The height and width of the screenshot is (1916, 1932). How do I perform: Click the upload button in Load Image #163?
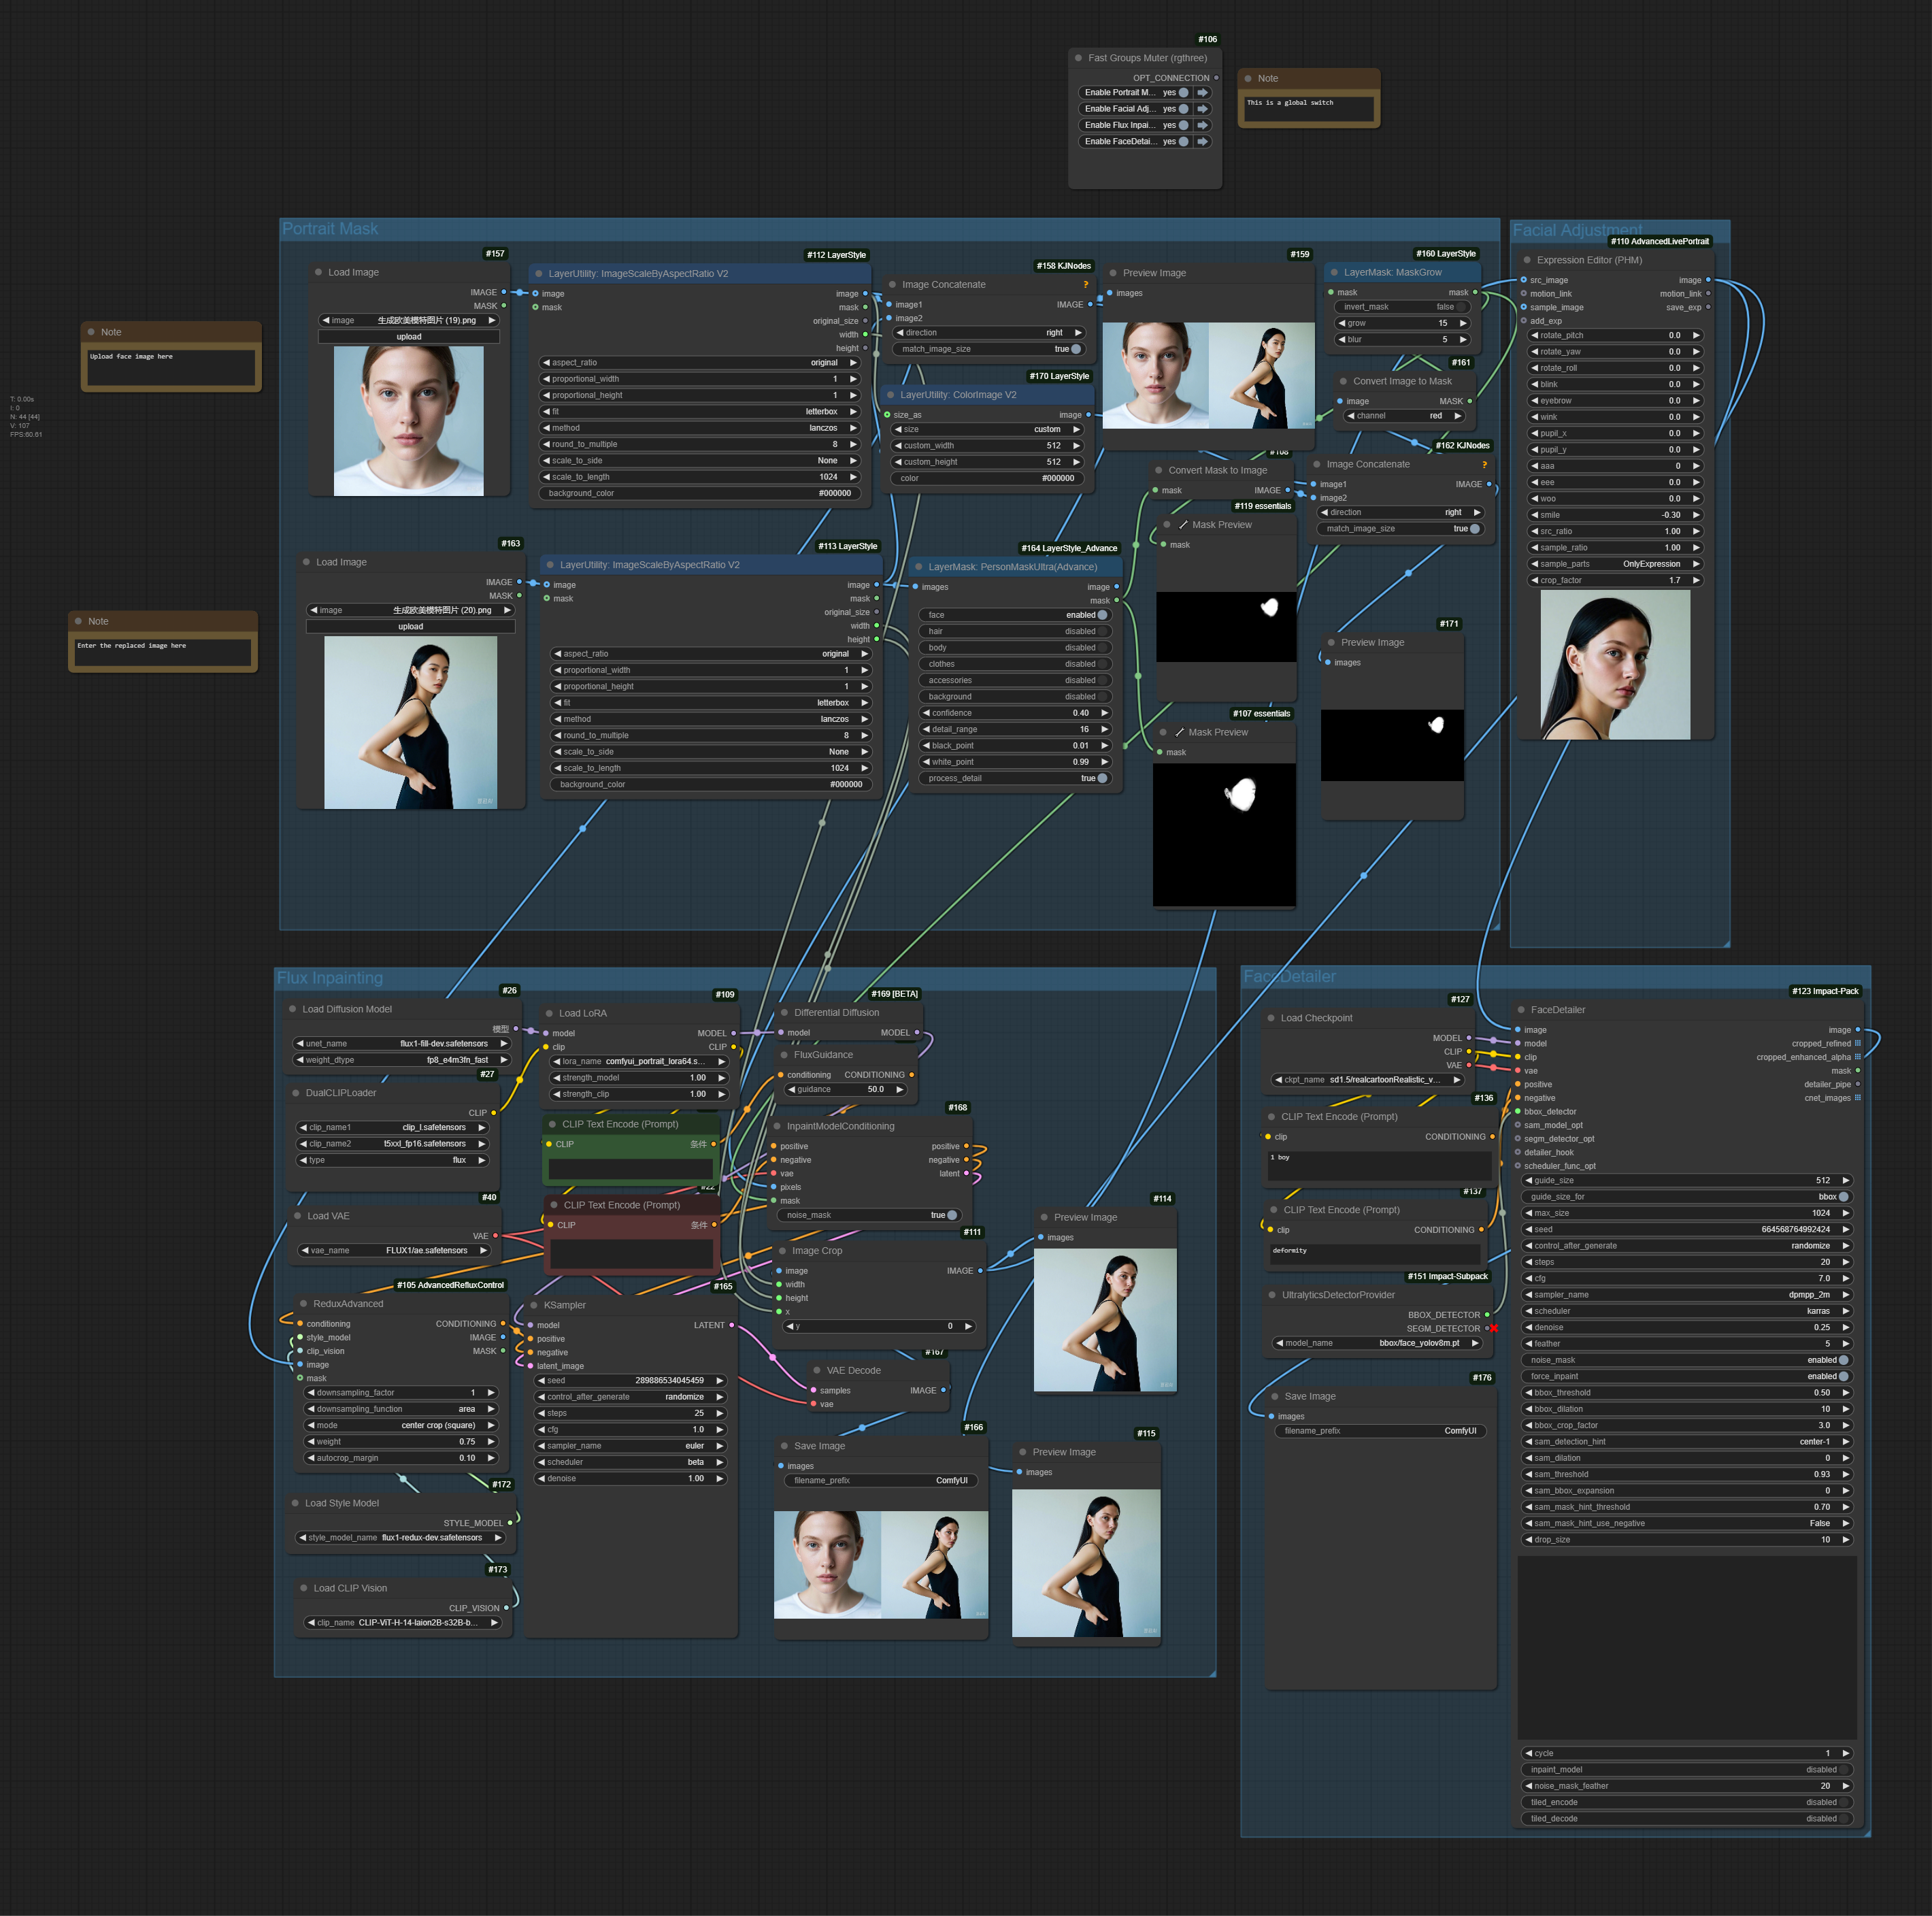tap(411, 627)
